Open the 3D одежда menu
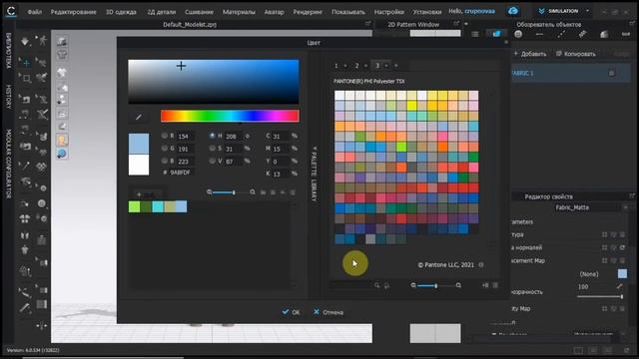This screenshot has width=639, height=359. [x=121, y=12]
